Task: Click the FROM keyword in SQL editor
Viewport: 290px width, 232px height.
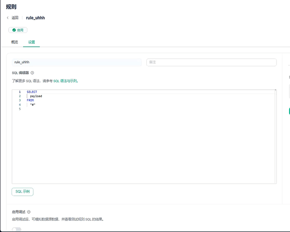Action: (30, 100)
